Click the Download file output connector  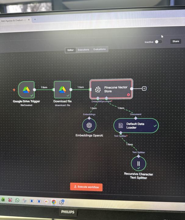(x=71, y=90)
